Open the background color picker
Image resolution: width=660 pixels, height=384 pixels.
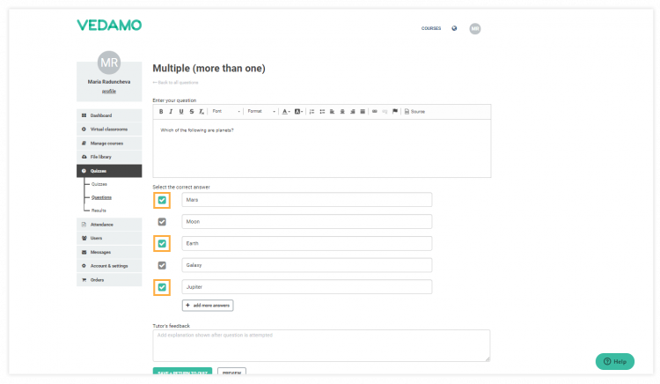tap(299, 112)
